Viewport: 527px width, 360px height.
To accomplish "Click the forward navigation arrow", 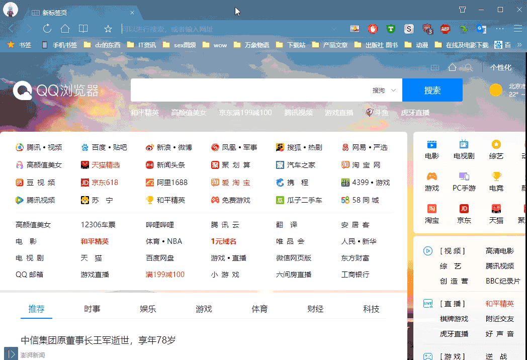I will click(x=29, y=29).
